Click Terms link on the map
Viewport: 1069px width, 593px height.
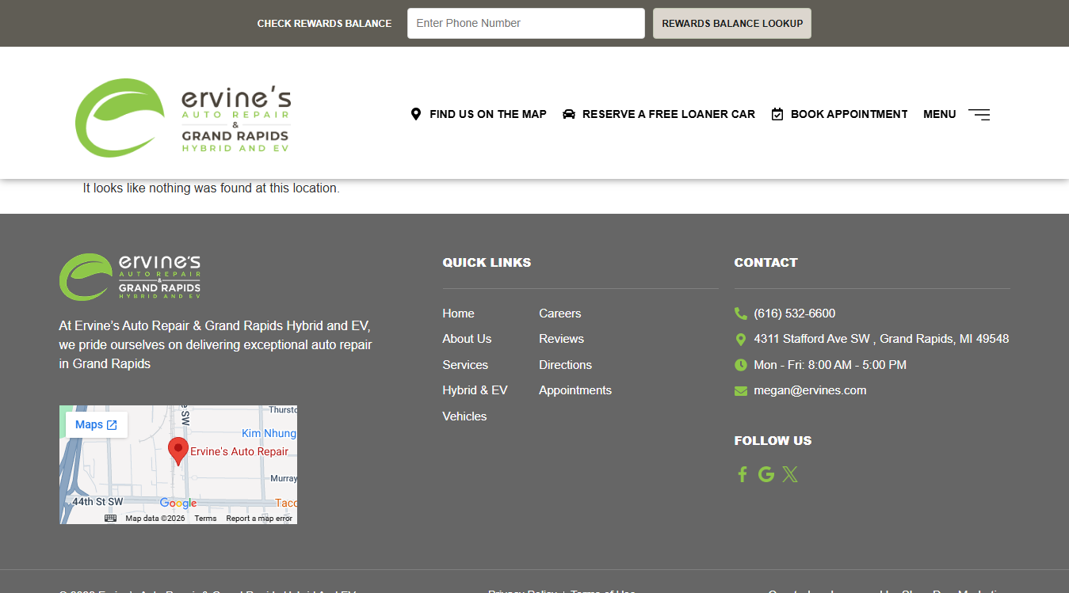coord(205,519)
